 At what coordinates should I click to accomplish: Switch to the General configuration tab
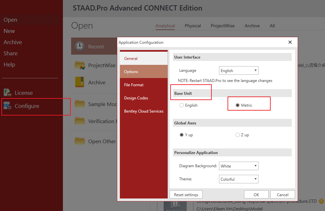(144, 59)
